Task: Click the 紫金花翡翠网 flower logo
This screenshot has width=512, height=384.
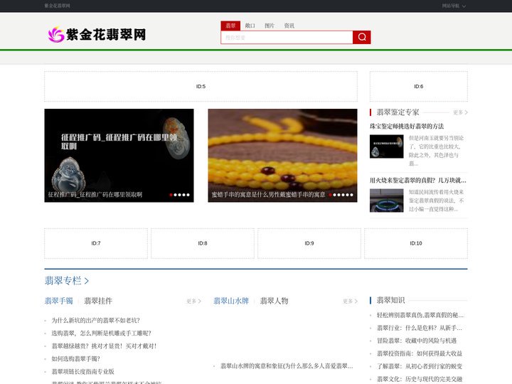Action: (x=97, y=35)
